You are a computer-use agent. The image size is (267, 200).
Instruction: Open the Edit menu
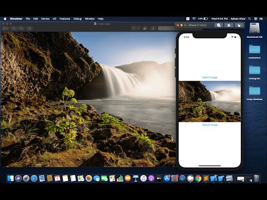[x=36, y=19]
